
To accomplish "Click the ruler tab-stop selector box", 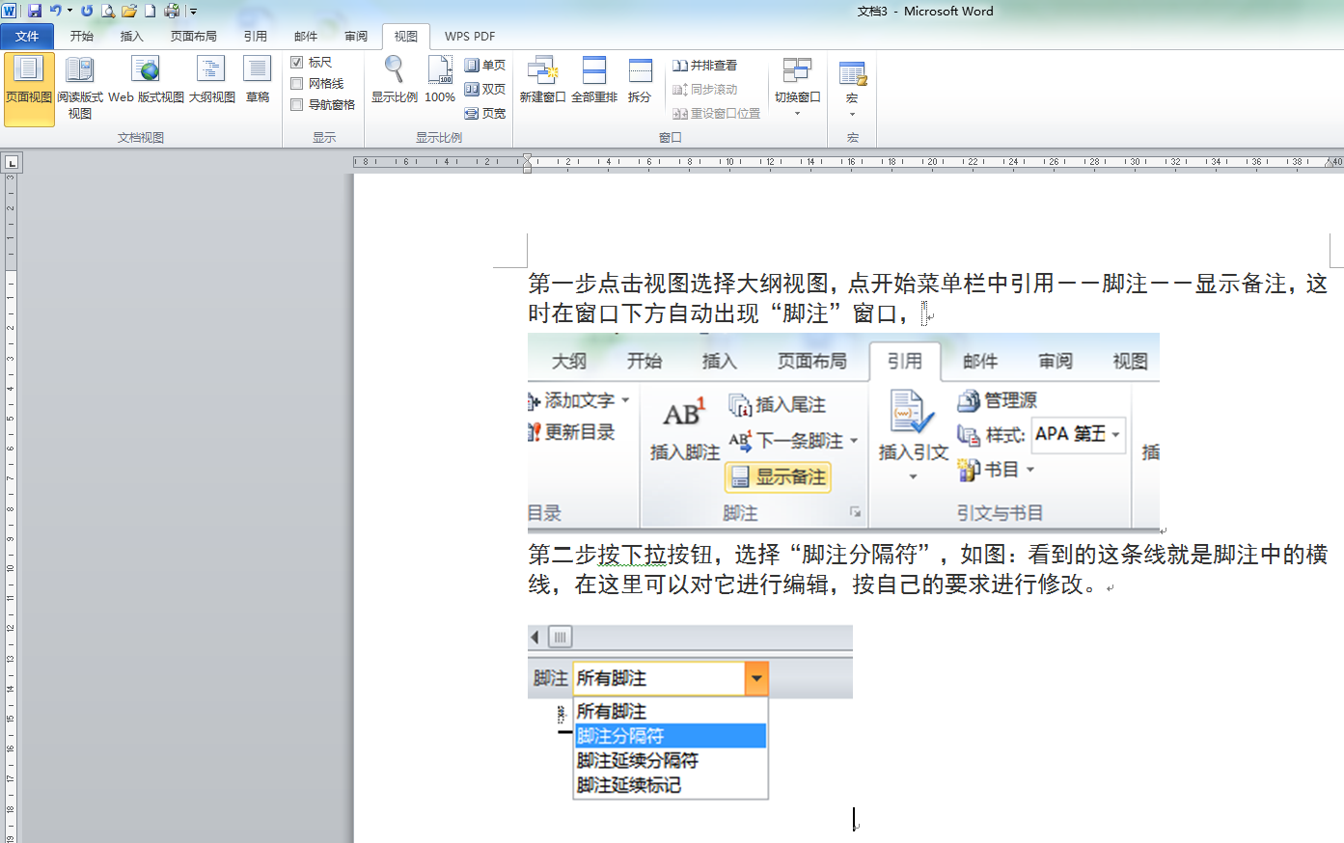I will [x=12, y=163].
